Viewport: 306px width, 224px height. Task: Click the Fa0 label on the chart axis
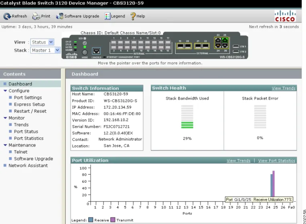point(292,207)
